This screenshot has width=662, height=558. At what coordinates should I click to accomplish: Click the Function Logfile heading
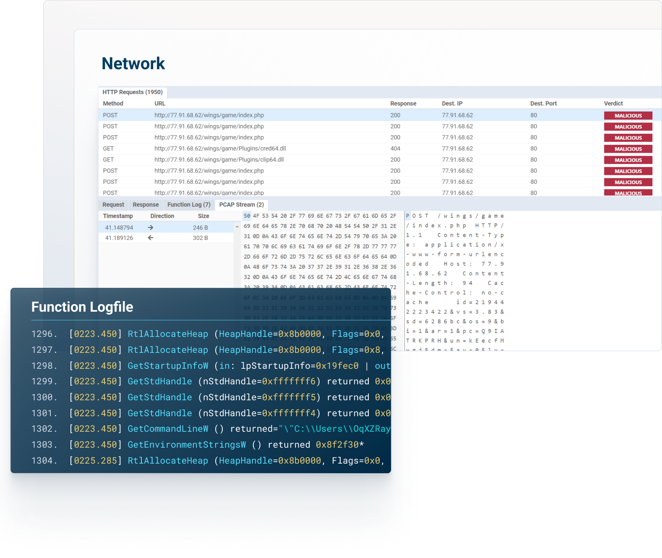coord(82,307)
